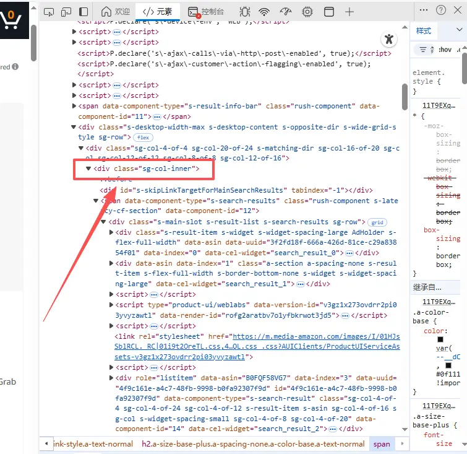
Task: Open the Sources bug icon tool
Action: 245,12
